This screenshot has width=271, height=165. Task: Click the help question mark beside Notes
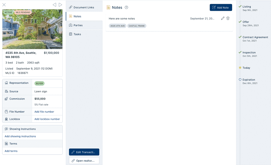[126, 7]
